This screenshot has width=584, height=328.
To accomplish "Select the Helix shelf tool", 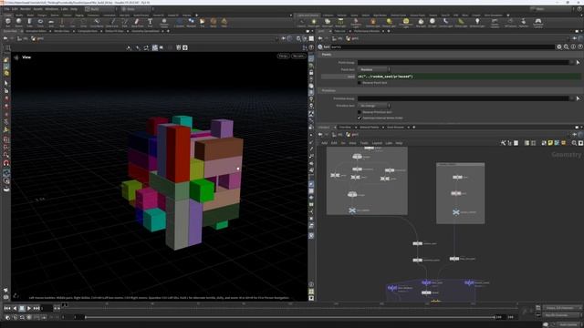I will click(x=224, y=23).
